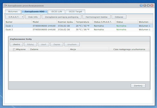Toggle the Włączone header checkbox
Screen dimensions: 157x108
pos(14,49)
